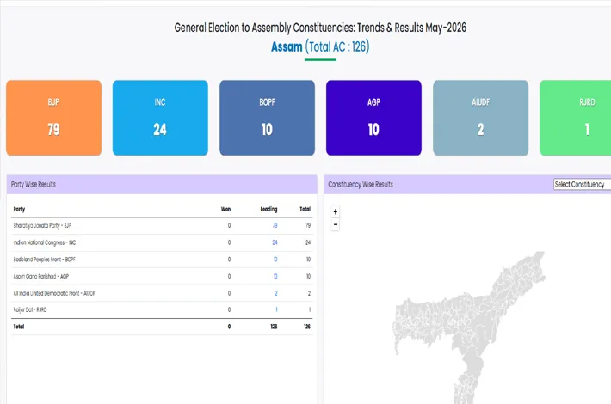Screen dimensions: 611x404
Task: Follow INC leading count link 24
Action: tap(275, 242)
